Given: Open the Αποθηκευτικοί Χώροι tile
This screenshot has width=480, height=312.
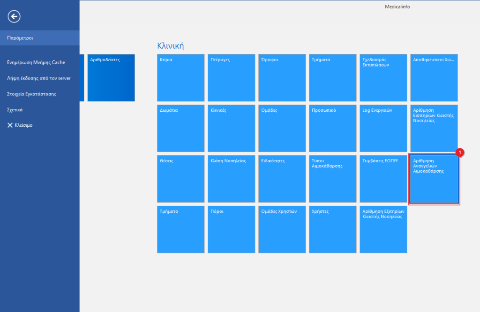Looking at the screenshot, I should (434, 78).
